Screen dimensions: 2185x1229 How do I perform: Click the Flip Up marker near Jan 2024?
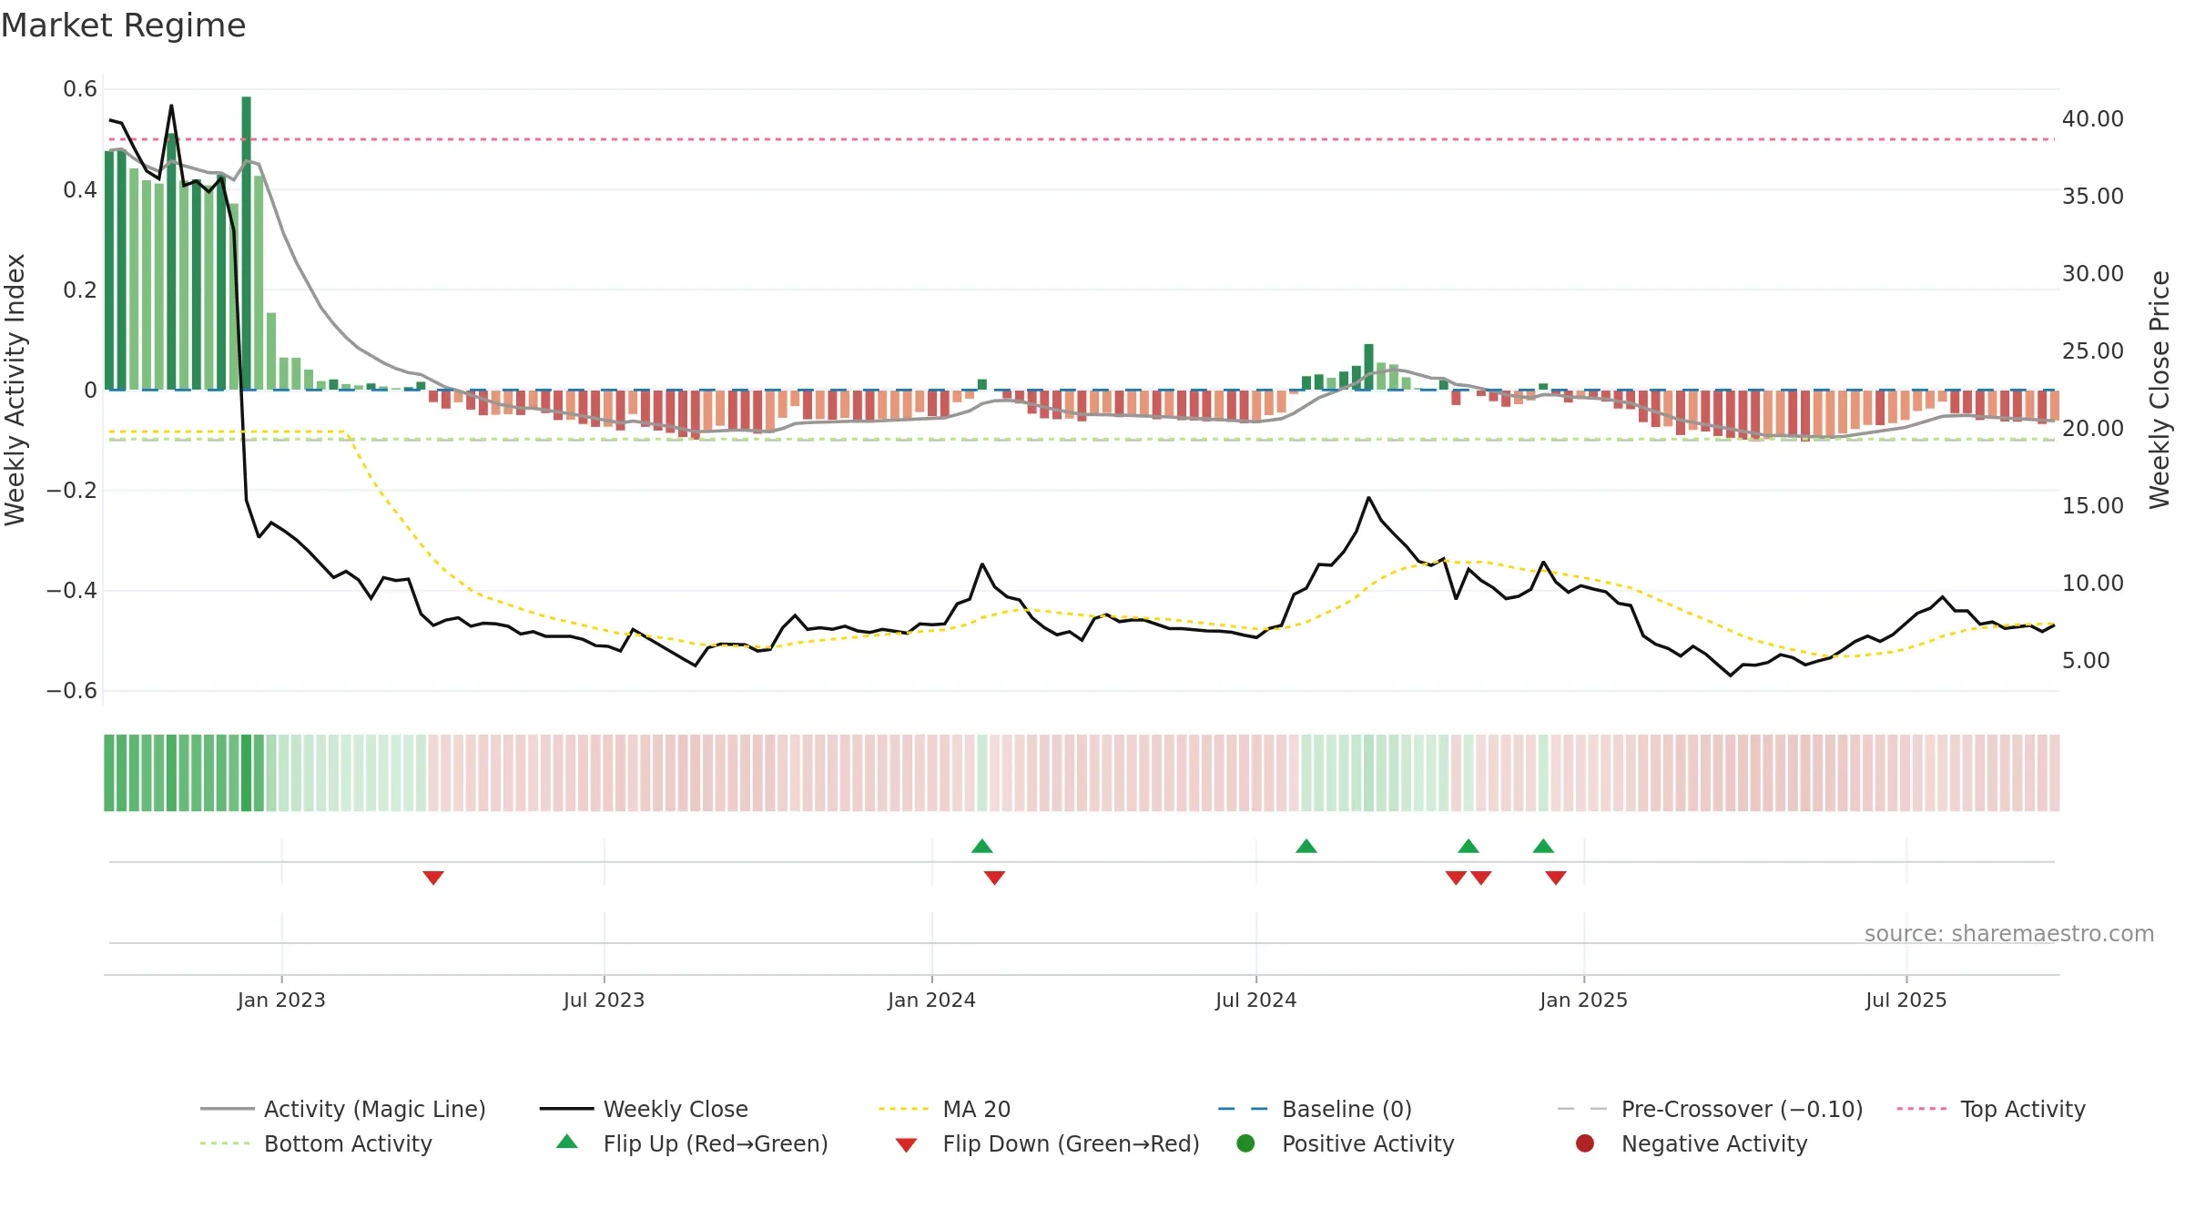981,847
